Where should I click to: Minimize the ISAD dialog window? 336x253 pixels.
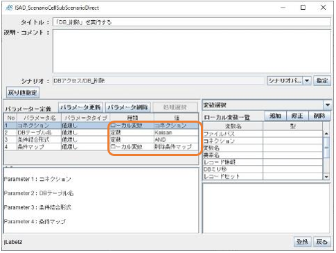click(283, 8)
